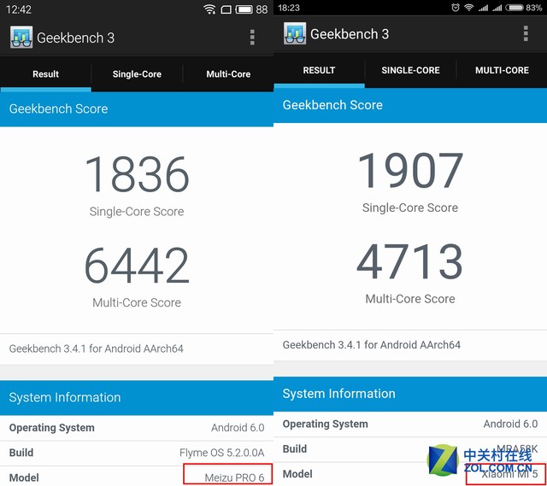The height and width of the screenshot is (486, 547).
Task: Switch to Multi-Core tab on left screen
Action: [228, 74]
